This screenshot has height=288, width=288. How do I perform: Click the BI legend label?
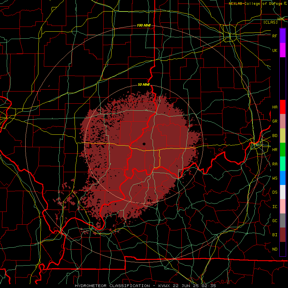275,235
